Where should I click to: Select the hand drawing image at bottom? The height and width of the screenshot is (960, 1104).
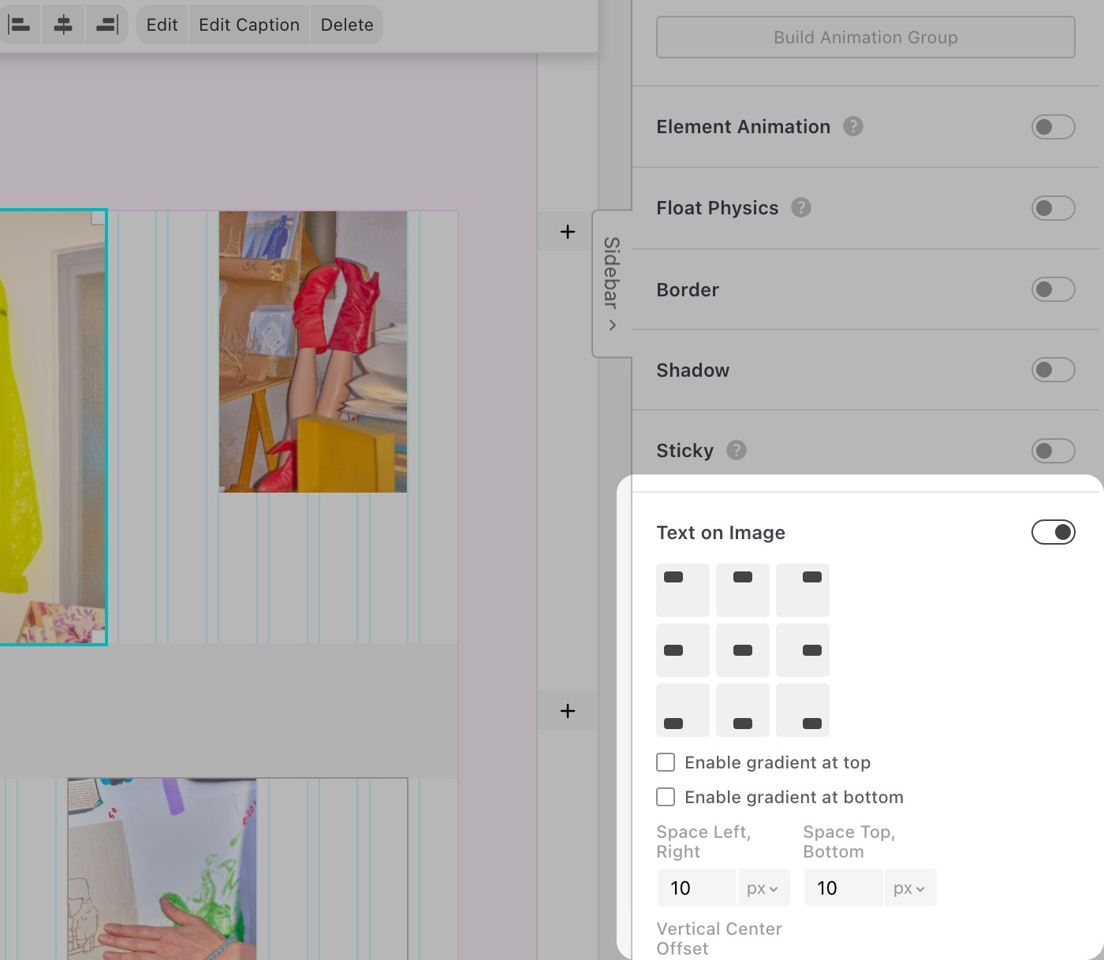pyautogui.click(x=162, y=869)
